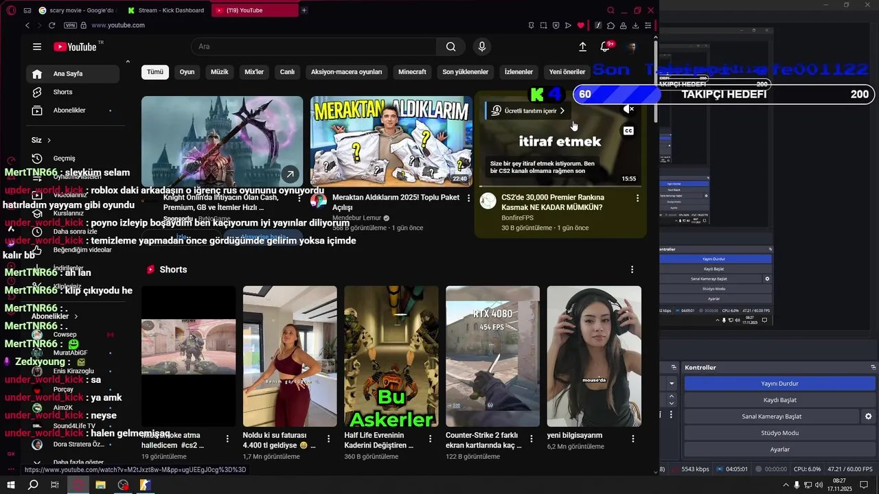Open Windows notification center icon
This screenshot has width=879, height=494.
click(864, 485)
